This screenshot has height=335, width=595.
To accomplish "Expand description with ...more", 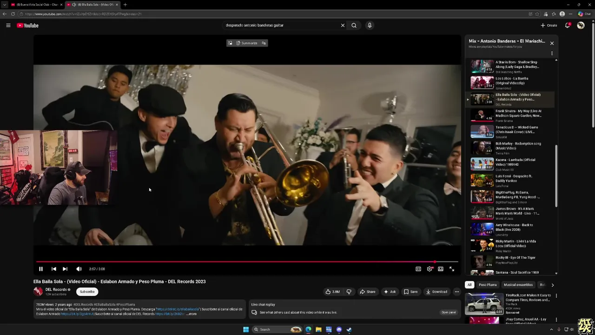I will 191,314.
